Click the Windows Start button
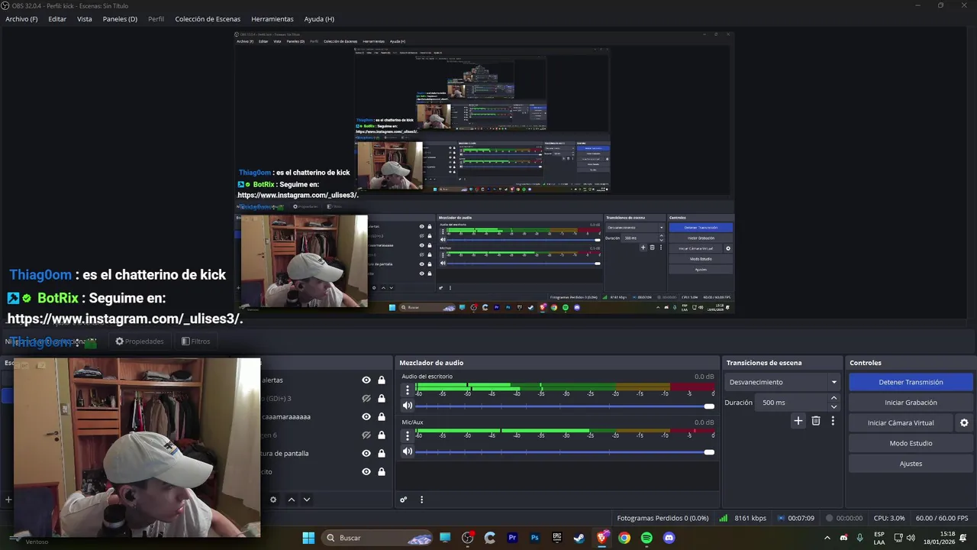 coord(308,538)
